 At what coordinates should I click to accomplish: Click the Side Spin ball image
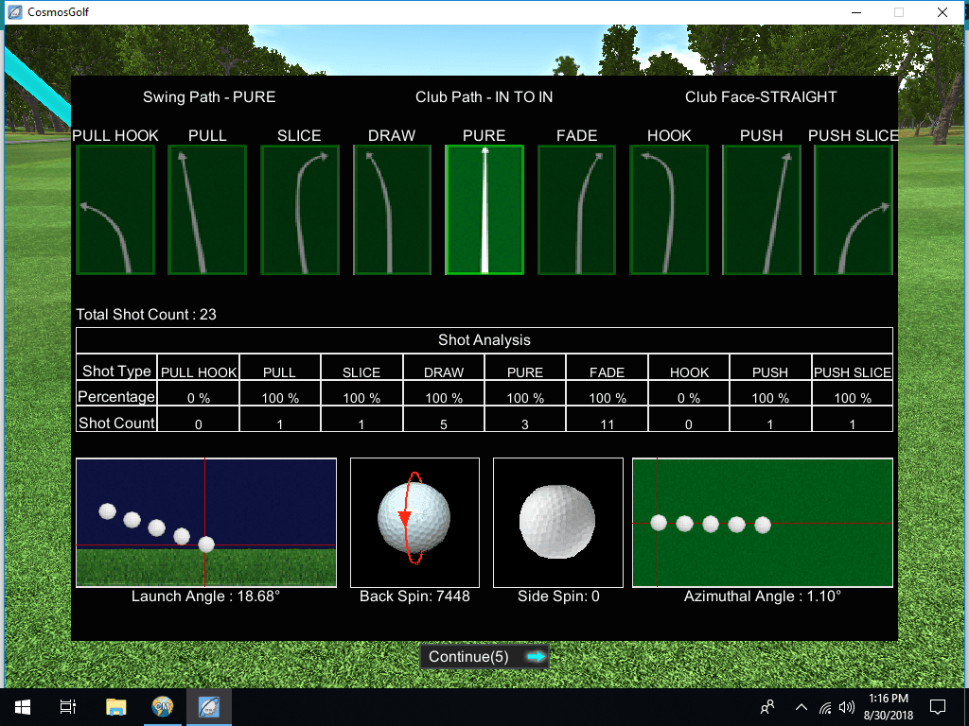point(557,522)
